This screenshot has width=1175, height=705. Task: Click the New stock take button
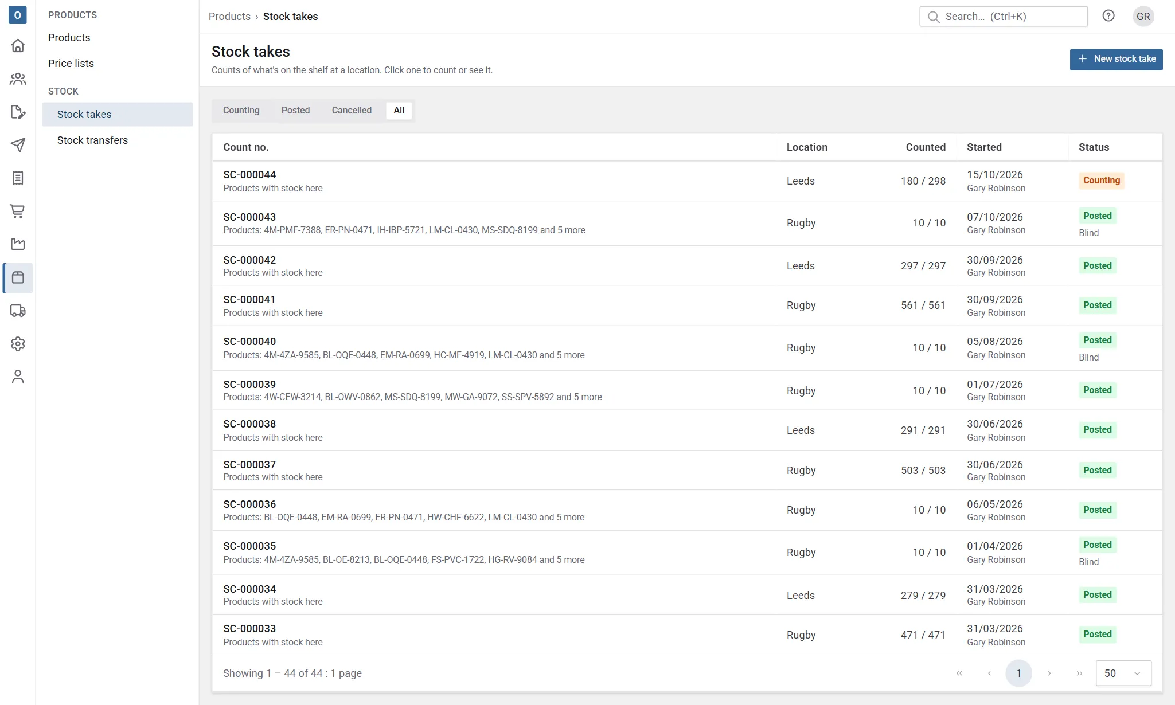[1116, 59]
